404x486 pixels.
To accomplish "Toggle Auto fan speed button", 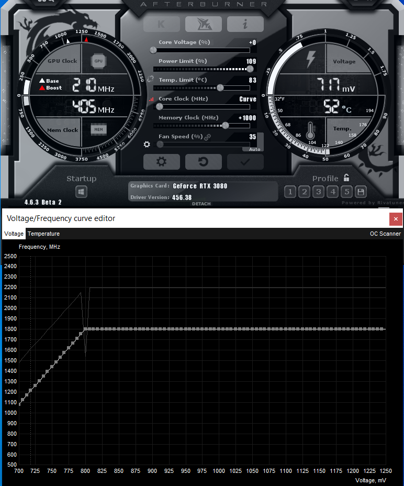I will (x=255, y=149).
